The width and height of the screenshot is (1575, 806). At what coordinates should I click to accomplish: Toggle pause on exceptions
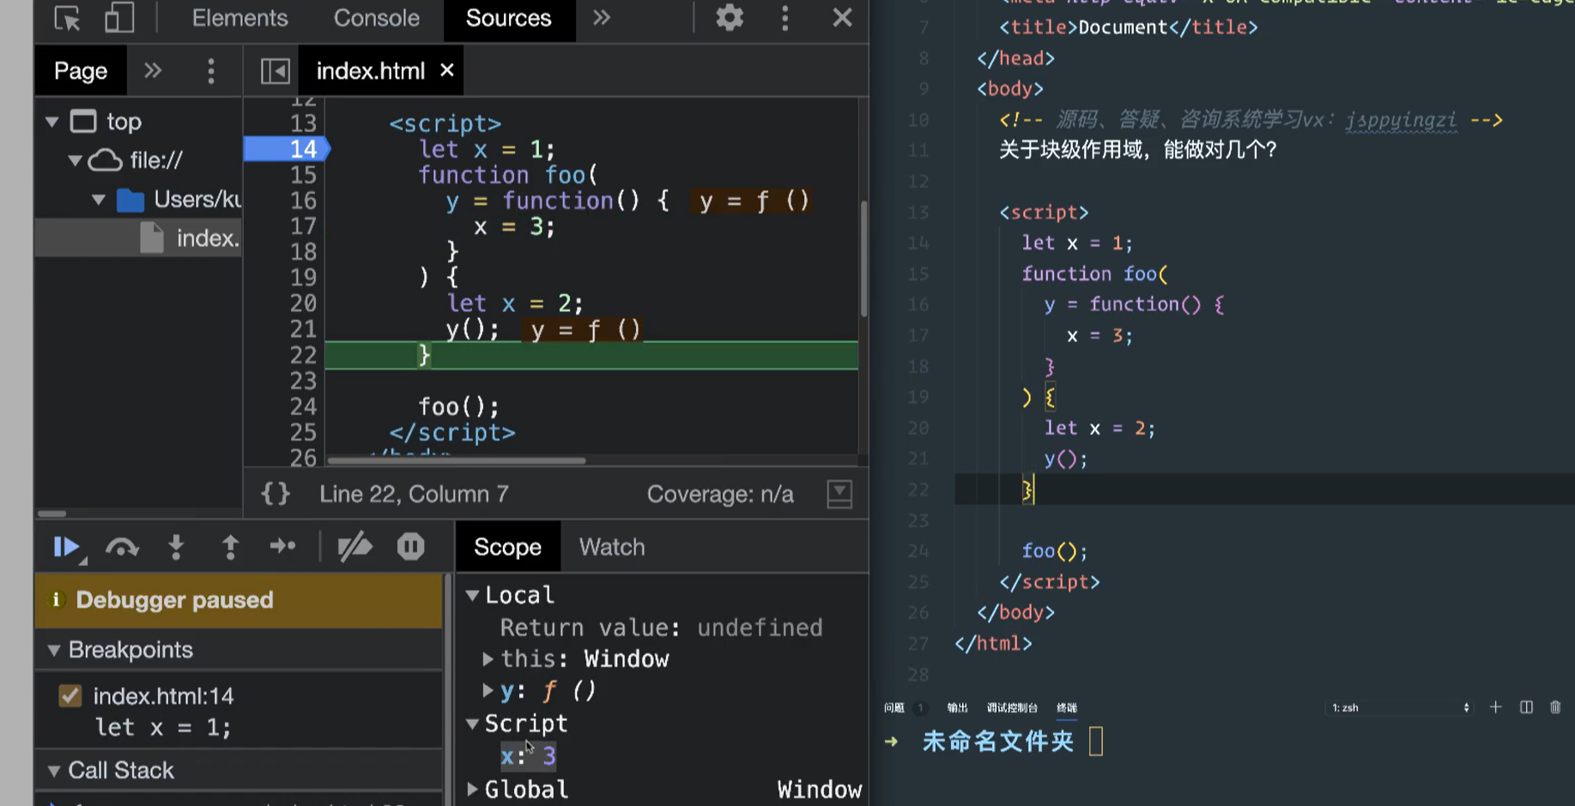(x=410, y=546)
